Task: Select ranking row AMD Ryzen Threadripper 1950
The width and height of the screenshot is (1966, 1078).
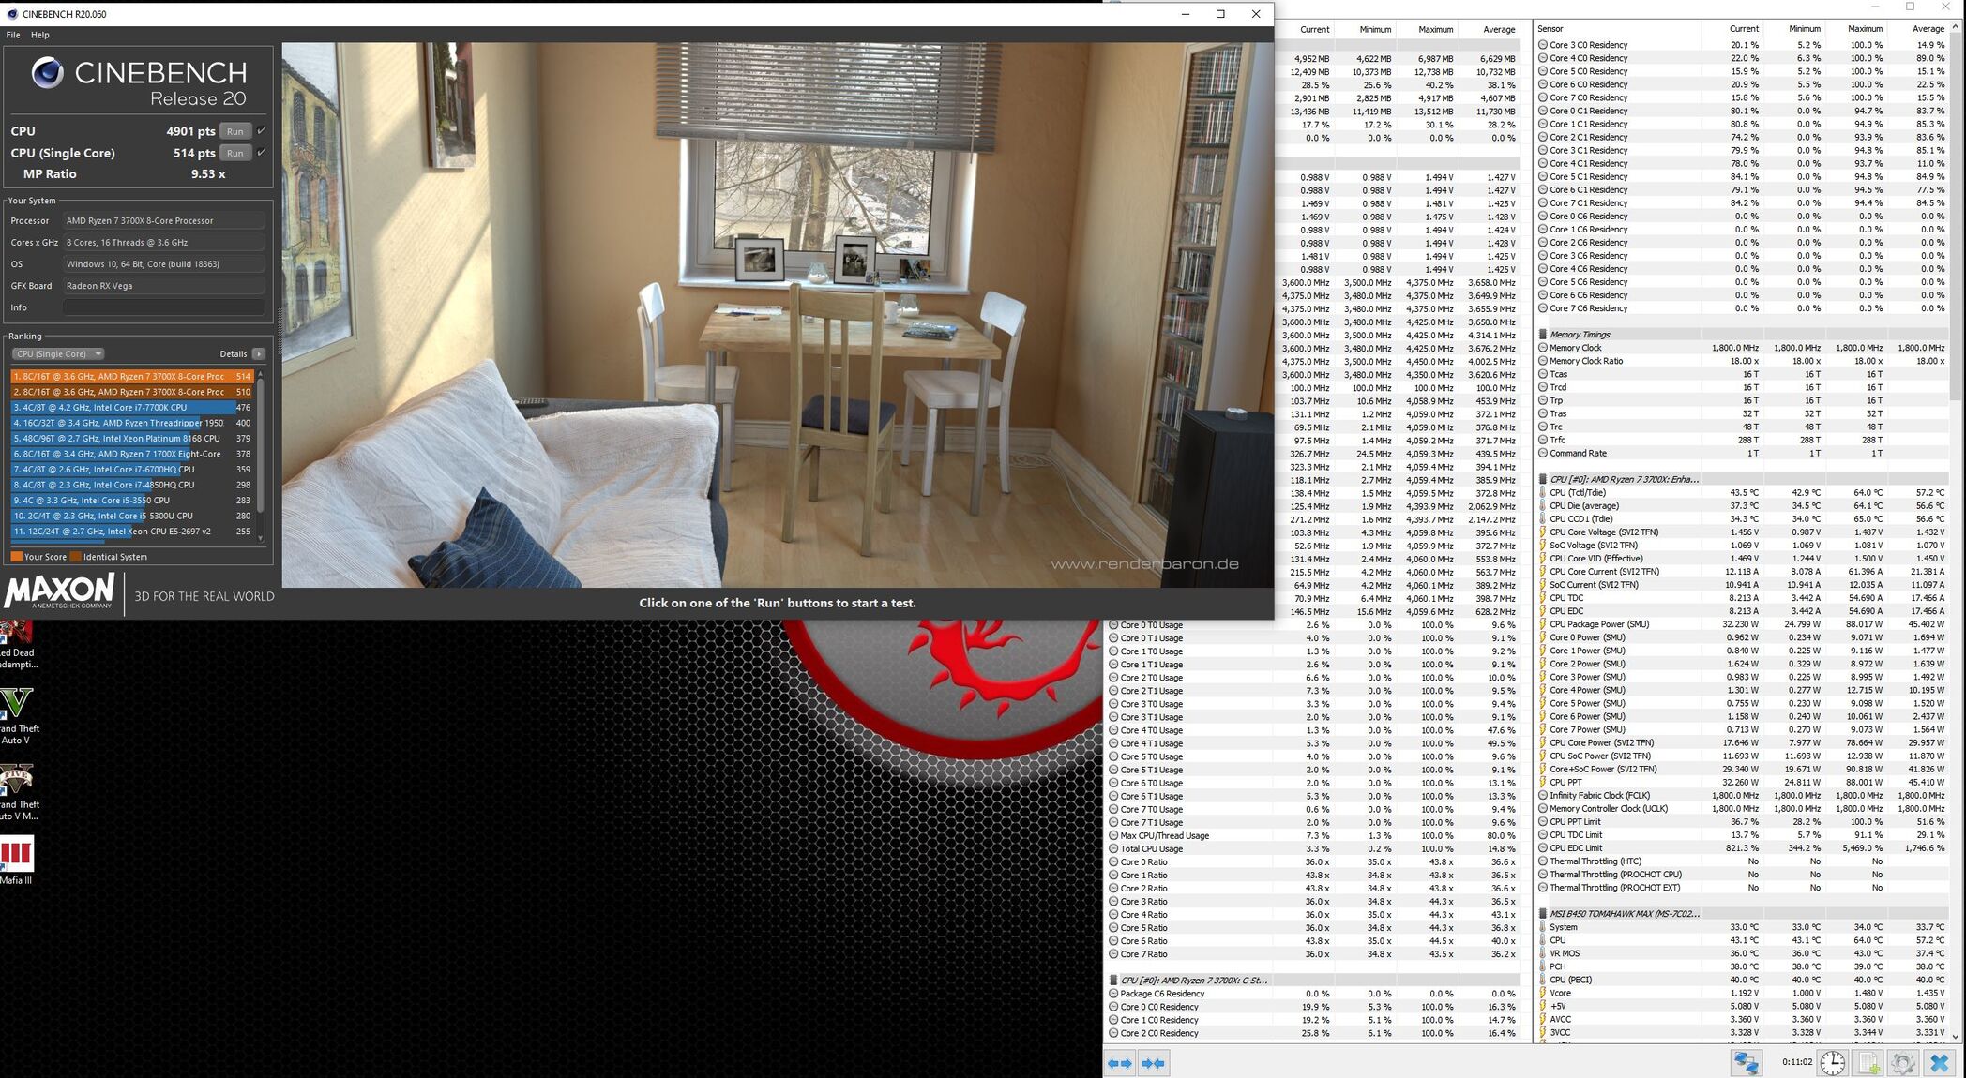Action: (x=132, y=423)
